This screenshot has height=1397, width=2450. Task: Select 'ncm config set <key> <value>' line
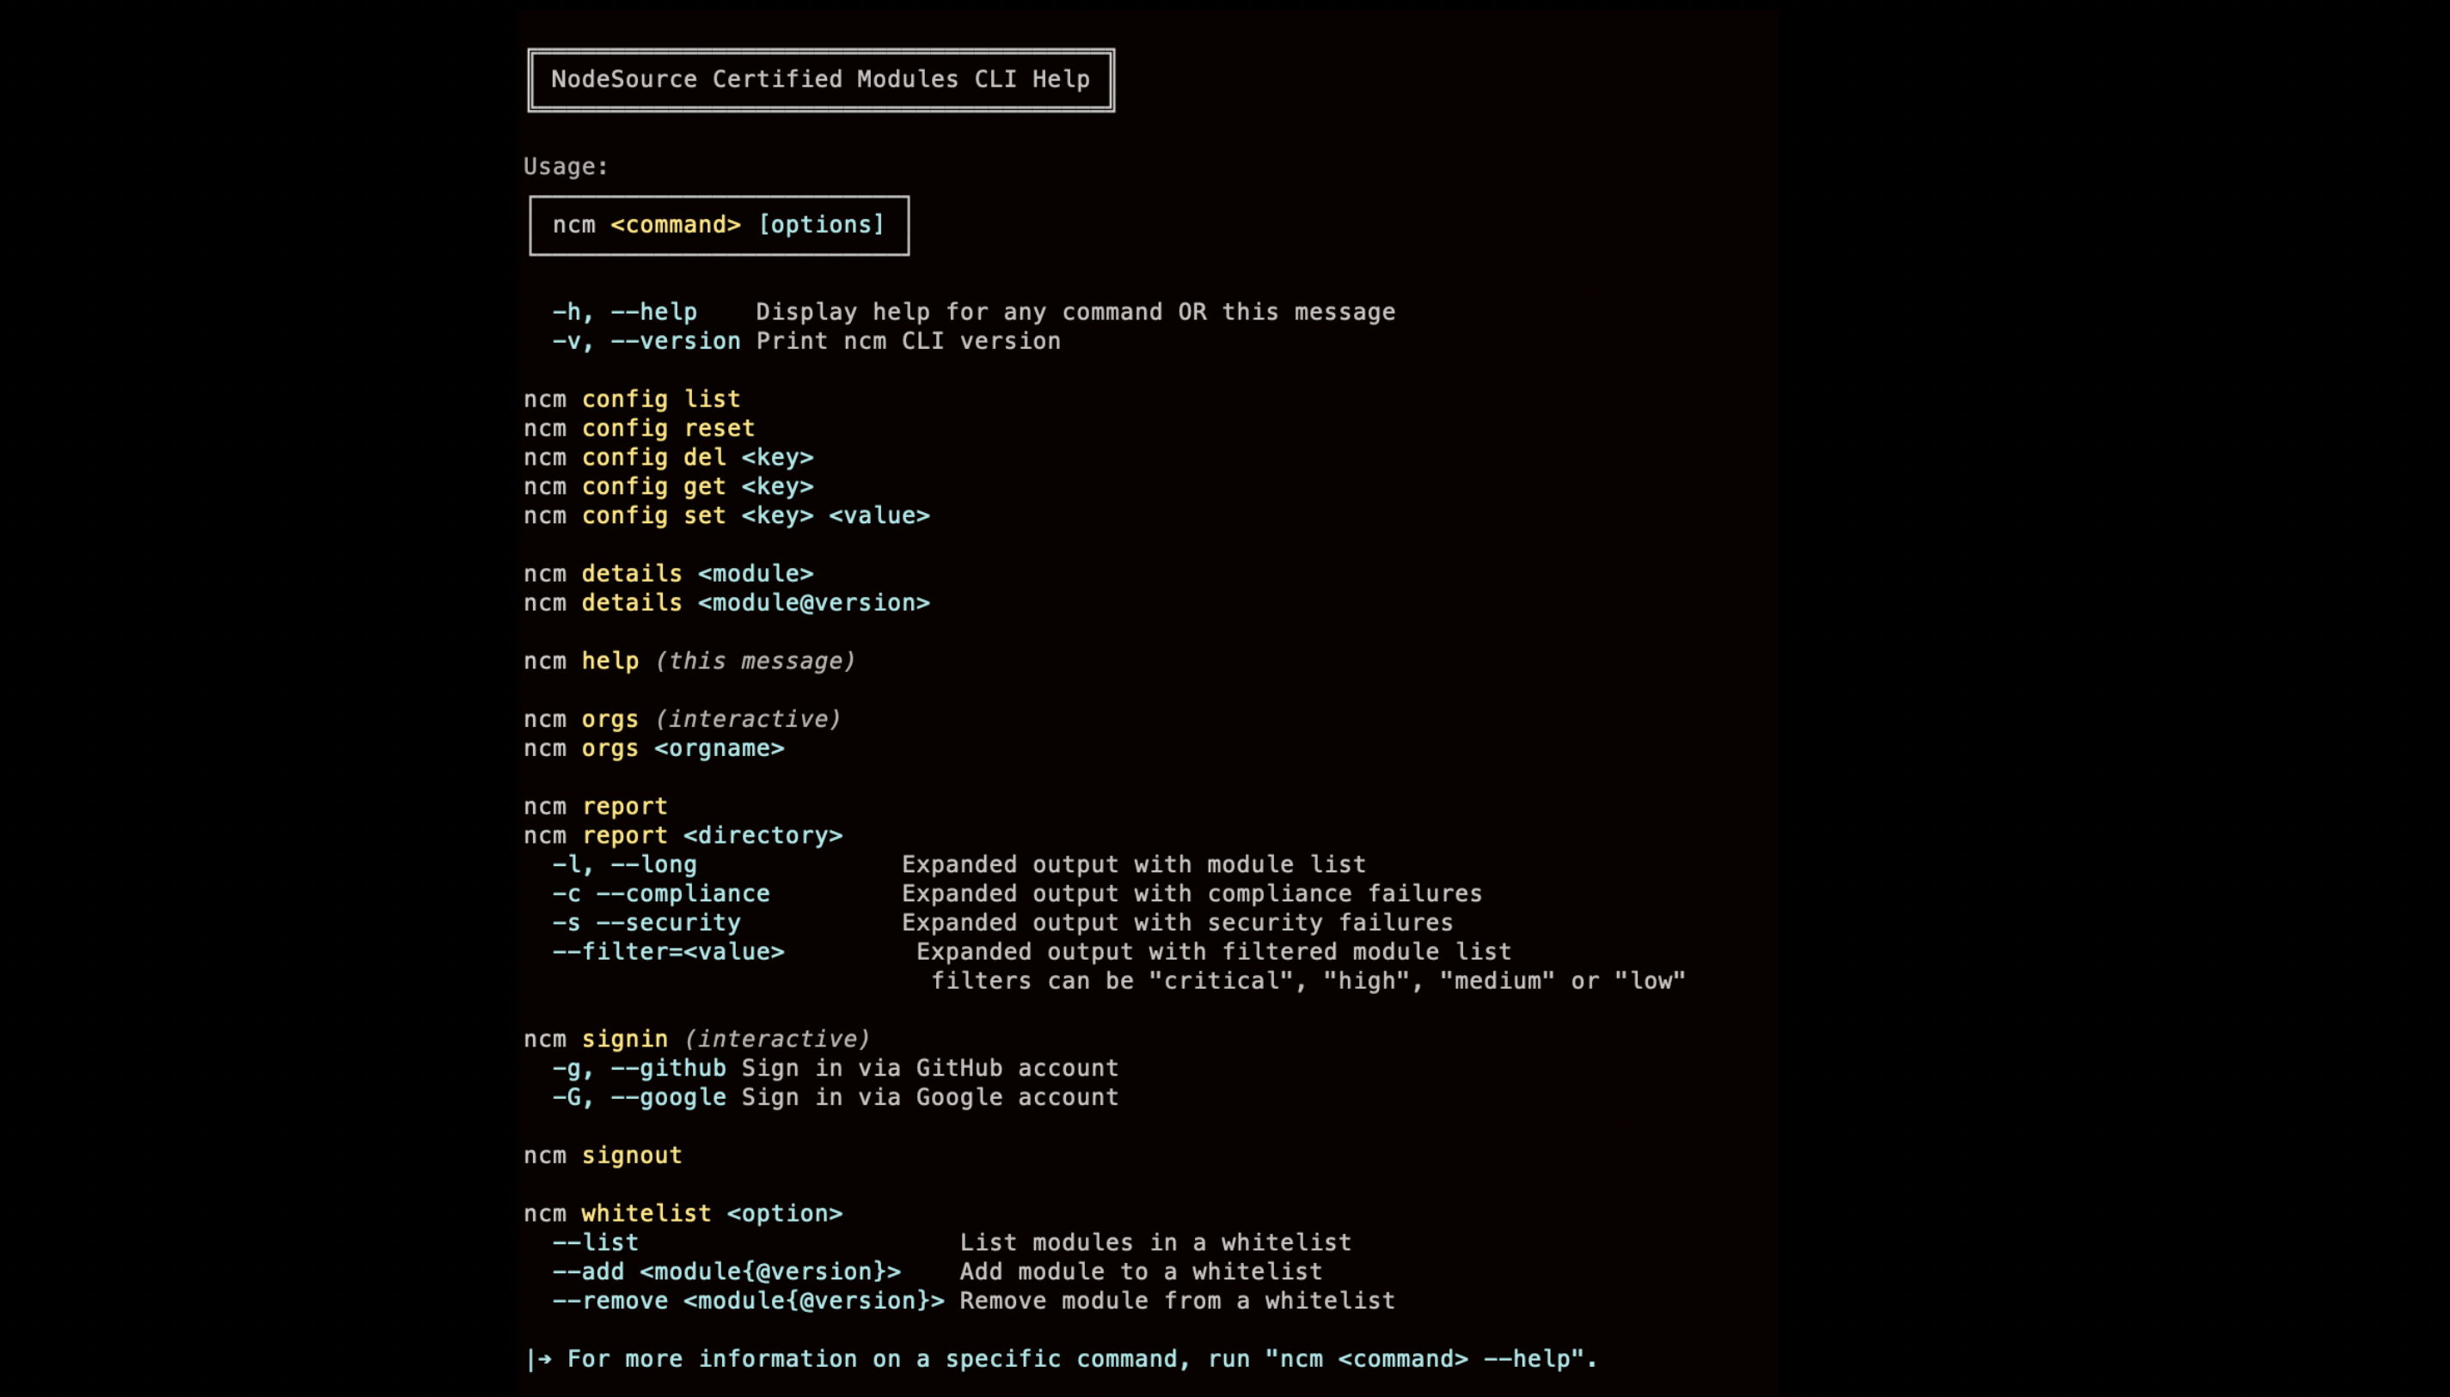726,516
